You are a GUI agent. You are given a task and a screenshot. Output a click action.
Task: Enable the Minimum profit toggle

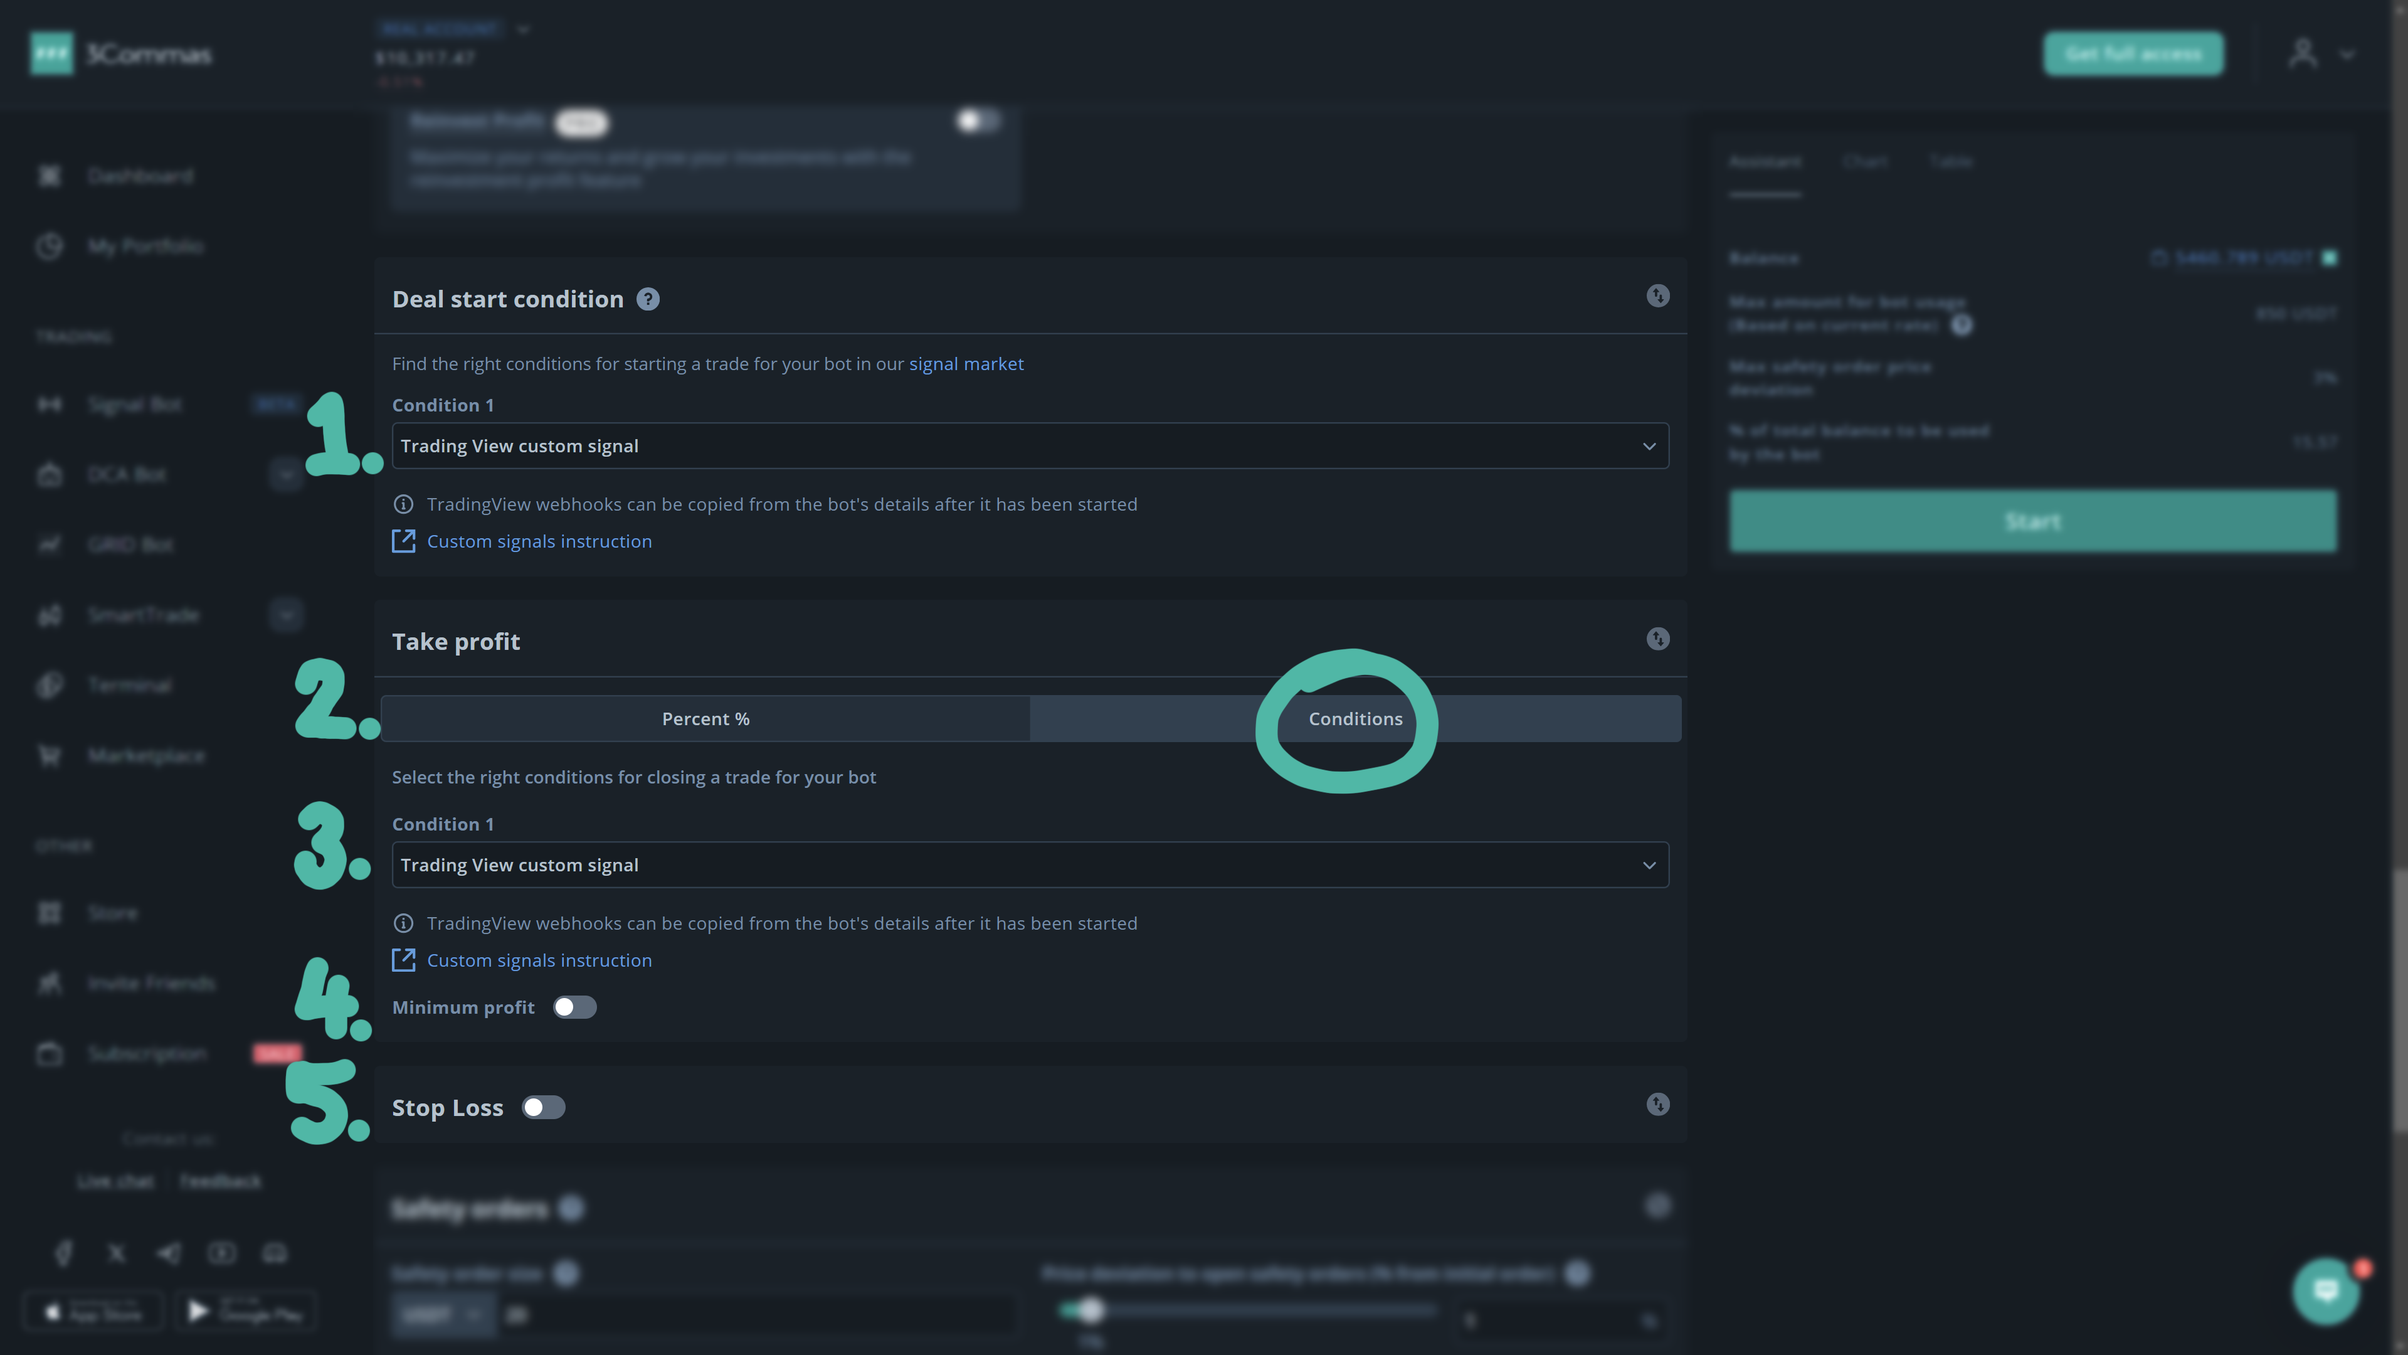coord(575,1007)
